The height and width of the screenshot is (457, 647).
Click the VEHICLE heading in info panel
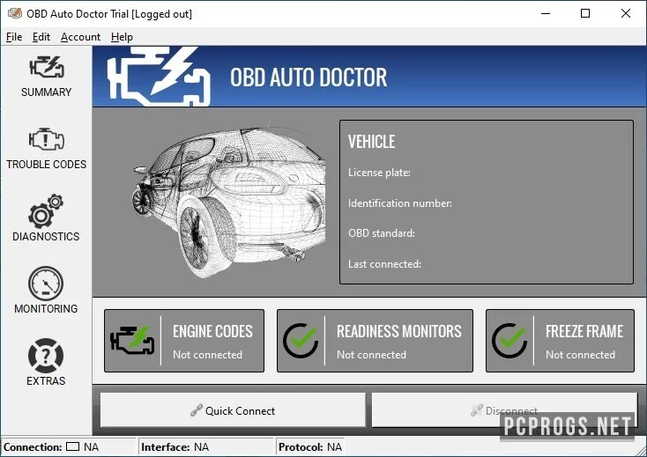pos(371,142)
